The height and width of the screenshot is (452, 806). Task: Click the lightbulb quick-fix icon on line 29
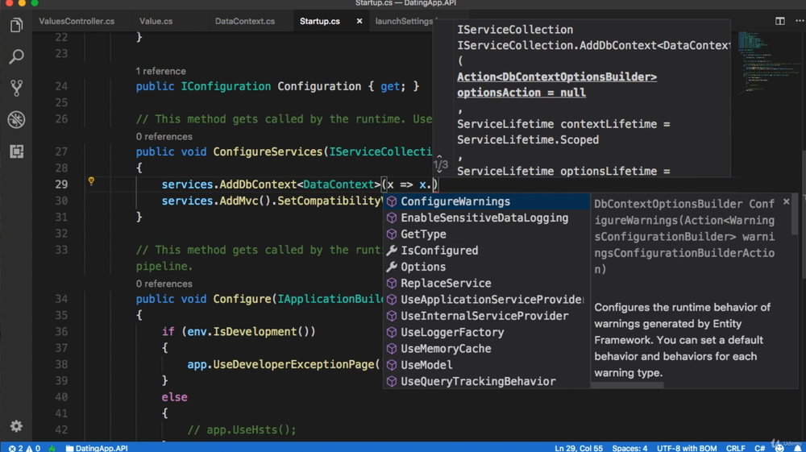click(91, 181)
